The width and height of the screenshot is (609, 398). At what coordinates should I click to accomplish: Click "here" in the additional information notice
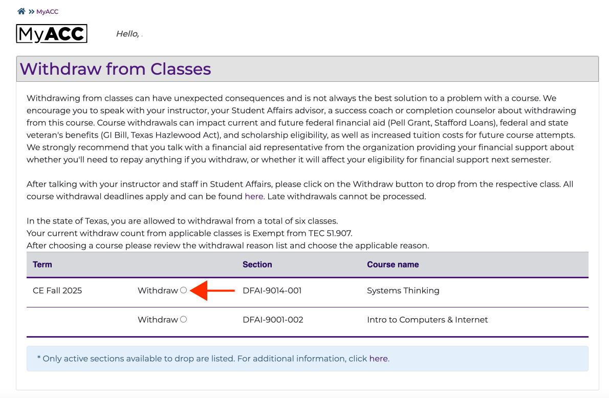[x=379, y=359]
